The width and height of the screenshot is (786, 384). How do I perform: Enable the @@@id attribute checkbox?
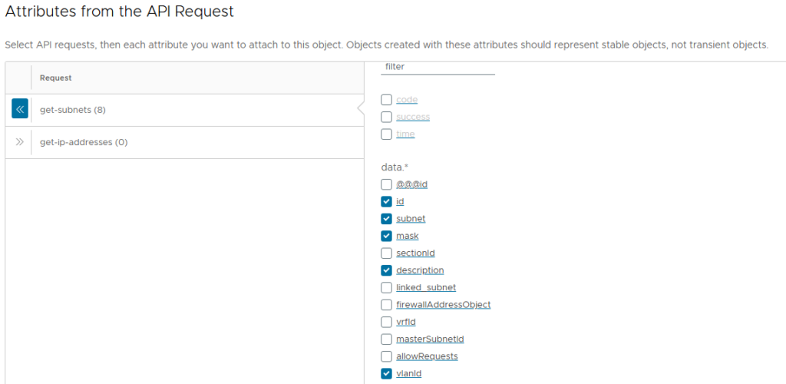point(386,184)
